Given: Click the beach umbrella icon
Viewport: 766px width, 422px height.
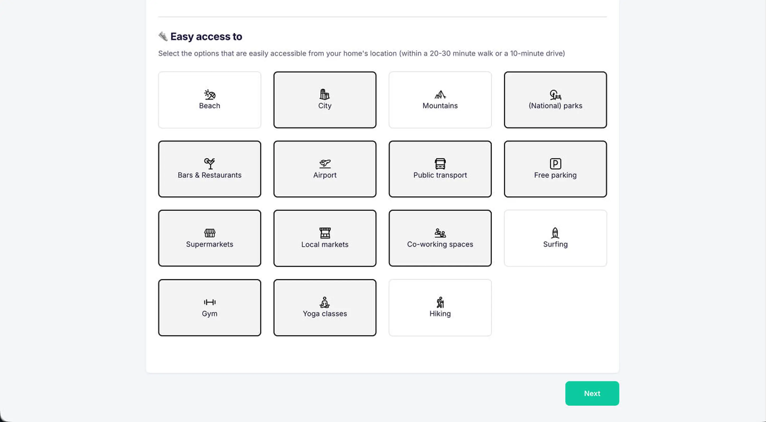Looking at the screenshot, I should point(210,94).
